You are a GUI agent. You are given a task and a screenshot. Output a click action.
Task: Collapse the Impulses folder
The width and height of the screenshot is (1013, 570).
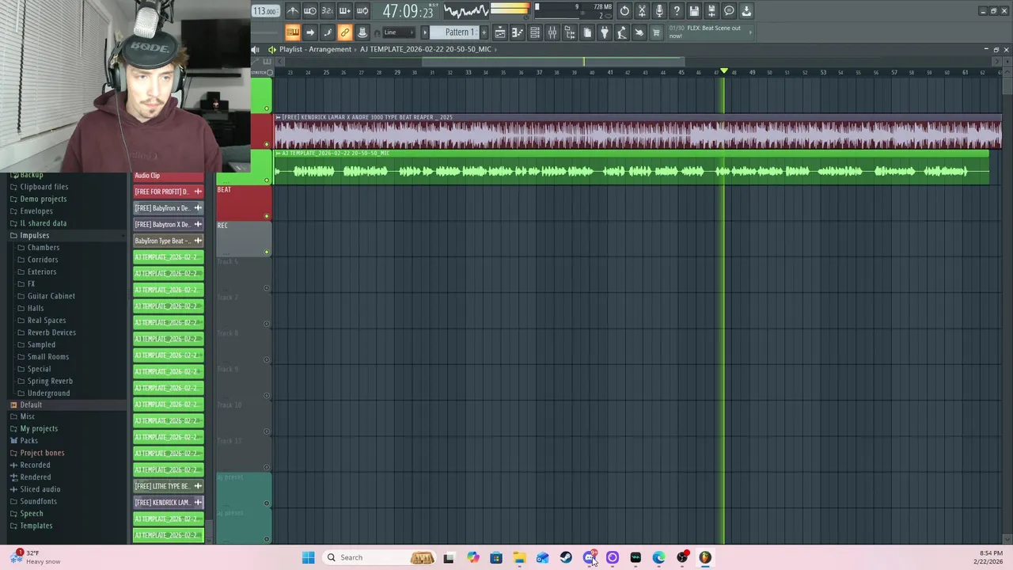pos(34,235)
